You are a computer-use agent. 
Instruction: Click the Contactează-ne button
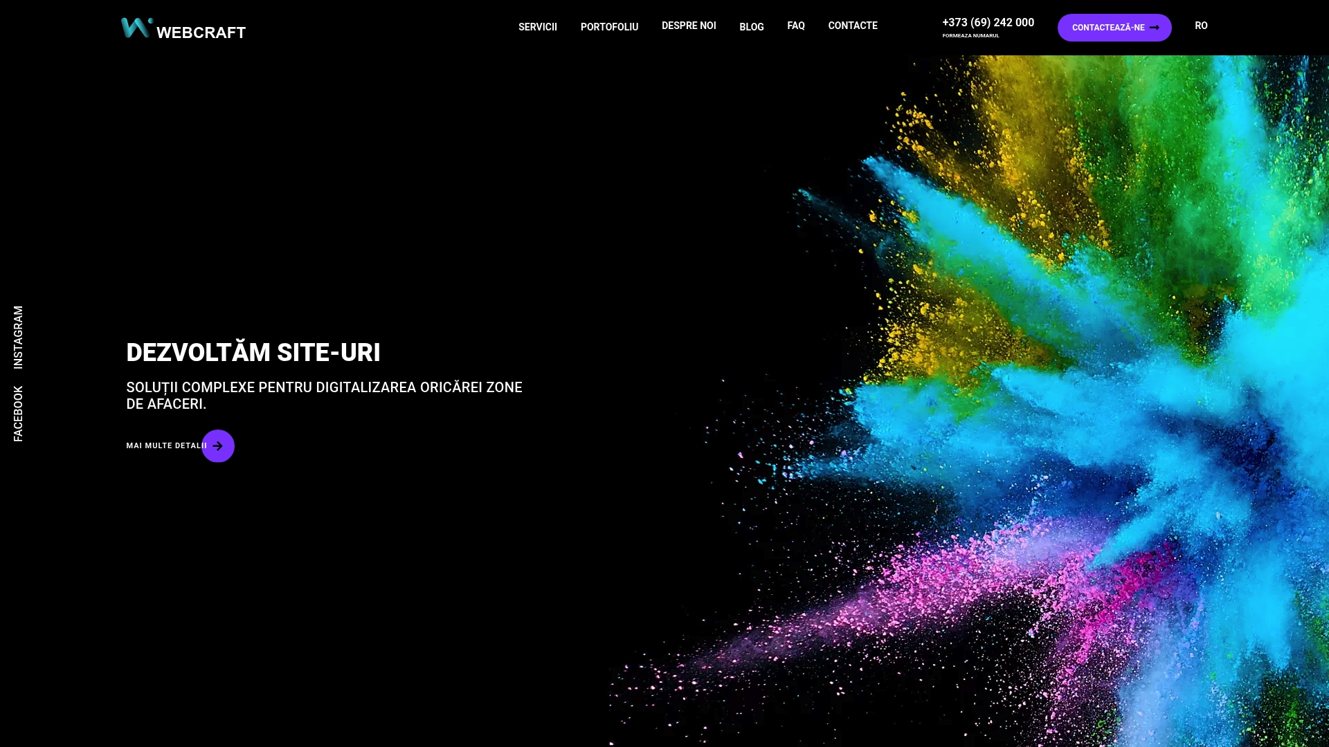click(1114, 28)
